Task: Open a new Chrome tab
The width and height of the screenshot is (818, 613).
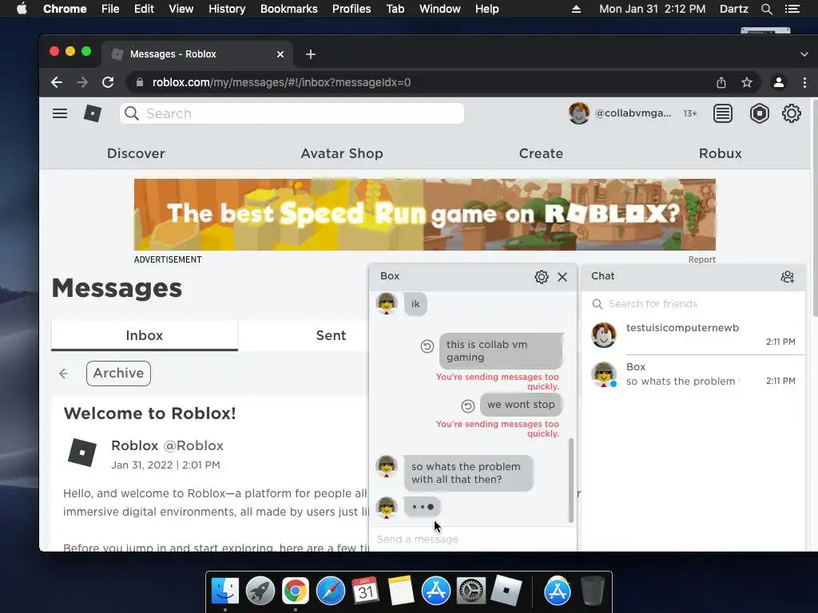Action: pos(311,54)
